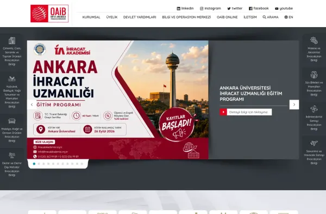This screenshot has width=326, height=214.
Task: Open Mobilya, Kağıt exporters union
Action: [x=12, y=130]
